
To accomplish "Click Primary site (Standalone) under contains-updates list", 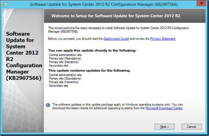I will point(63,78).
